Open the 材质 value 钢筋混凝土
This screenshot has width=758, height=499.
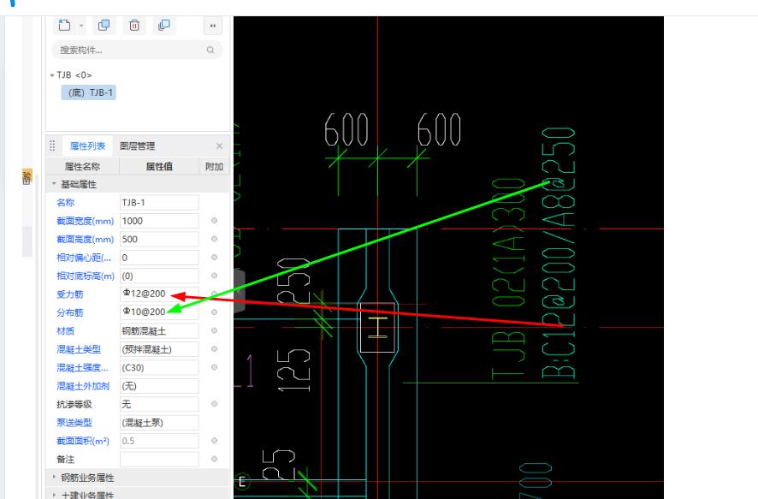click(159, 330)
